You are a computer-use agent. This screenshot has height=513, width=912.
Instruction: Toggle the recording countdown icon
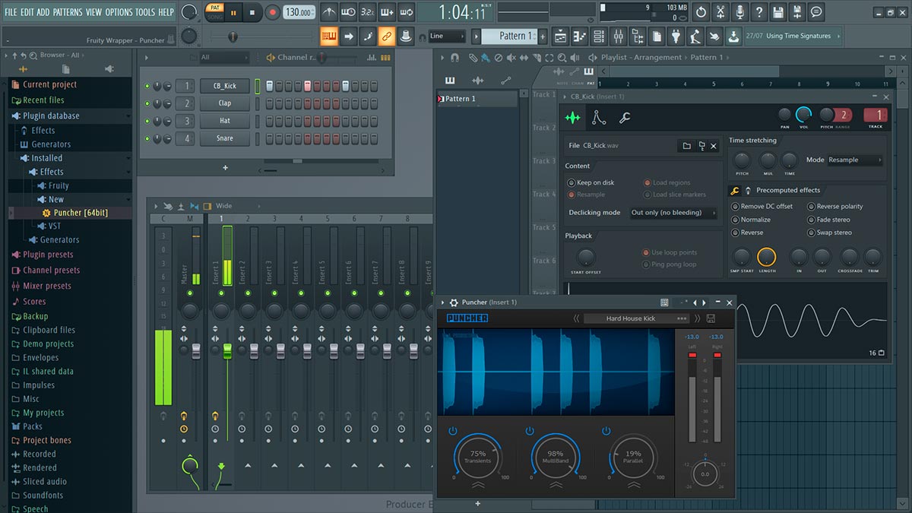click(367, 12)
